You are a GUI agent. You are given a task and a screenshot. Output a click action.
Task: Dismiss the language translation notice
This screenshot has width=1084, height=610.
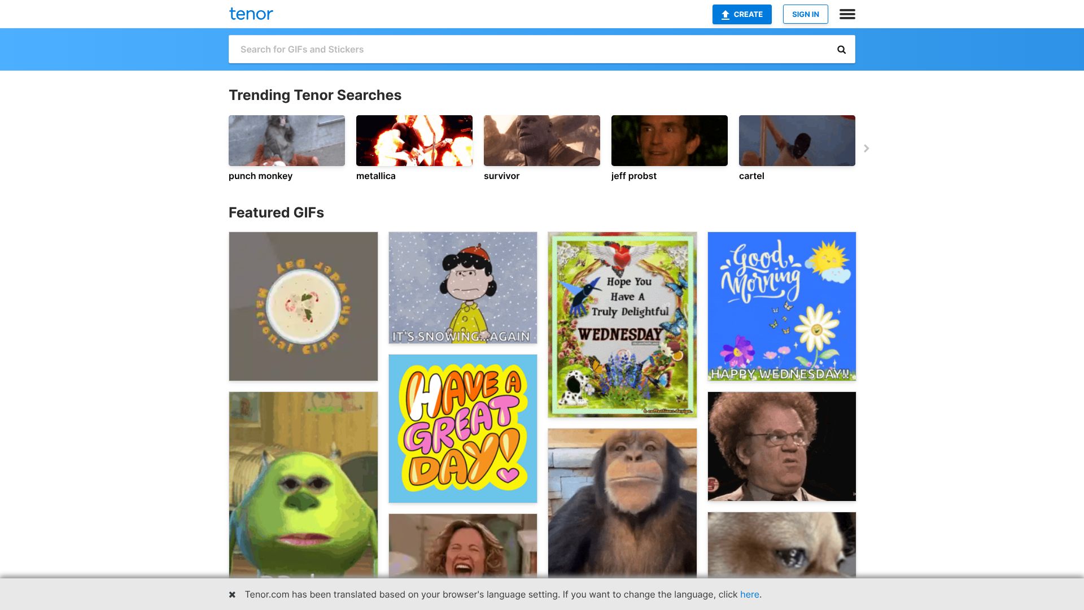pos(232,595)
